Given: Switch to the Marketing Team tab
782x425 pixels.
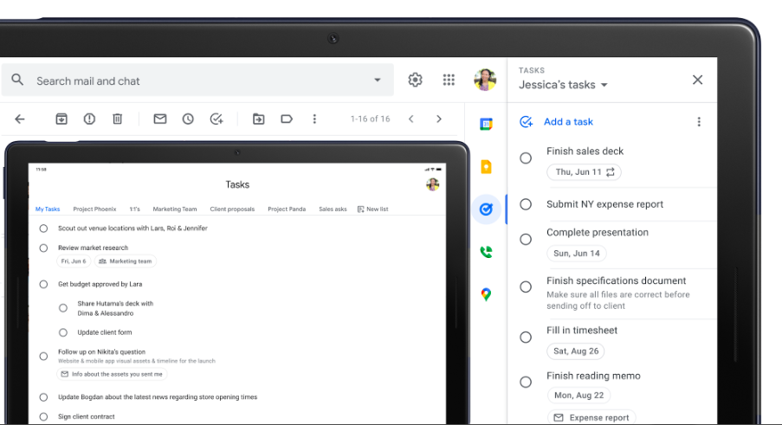Looking at the screenshot, I should [x=174, y=209].
